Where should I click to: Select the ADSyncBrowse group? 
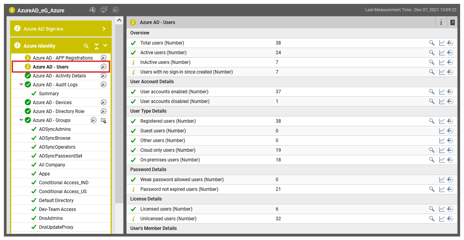(x=55, y=138)
